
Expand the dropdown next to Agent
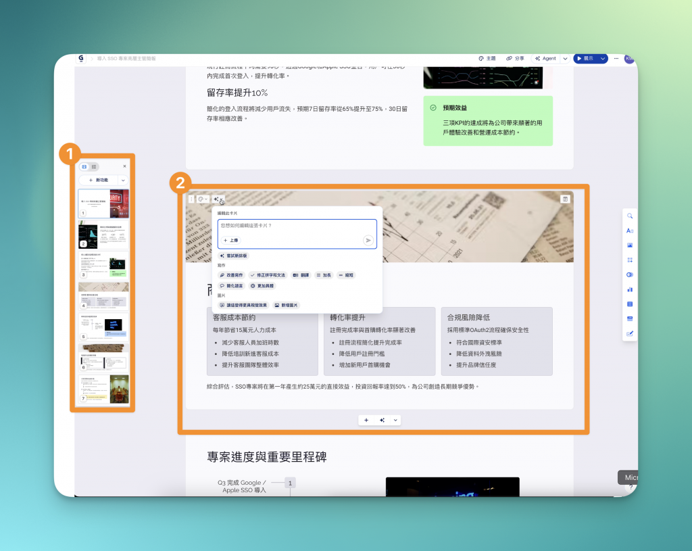point(566,58)
